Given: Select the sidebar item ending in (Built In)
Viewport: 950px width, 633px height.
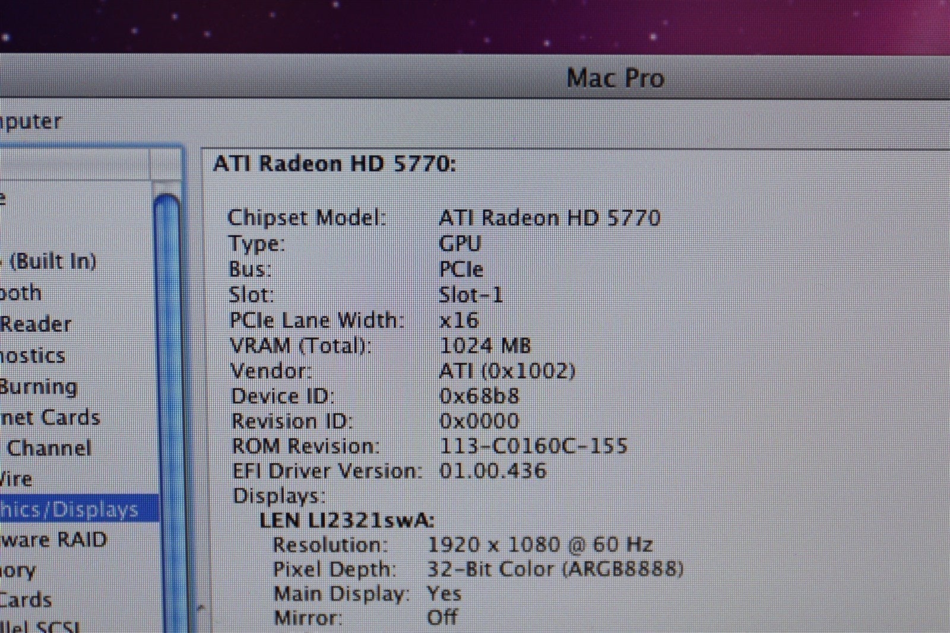Looking at the screenshot, I should [48, 261].
